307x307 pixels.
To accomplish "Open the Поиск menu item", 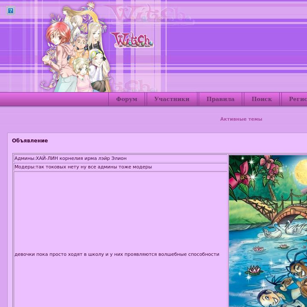I will tap(262, 99).
